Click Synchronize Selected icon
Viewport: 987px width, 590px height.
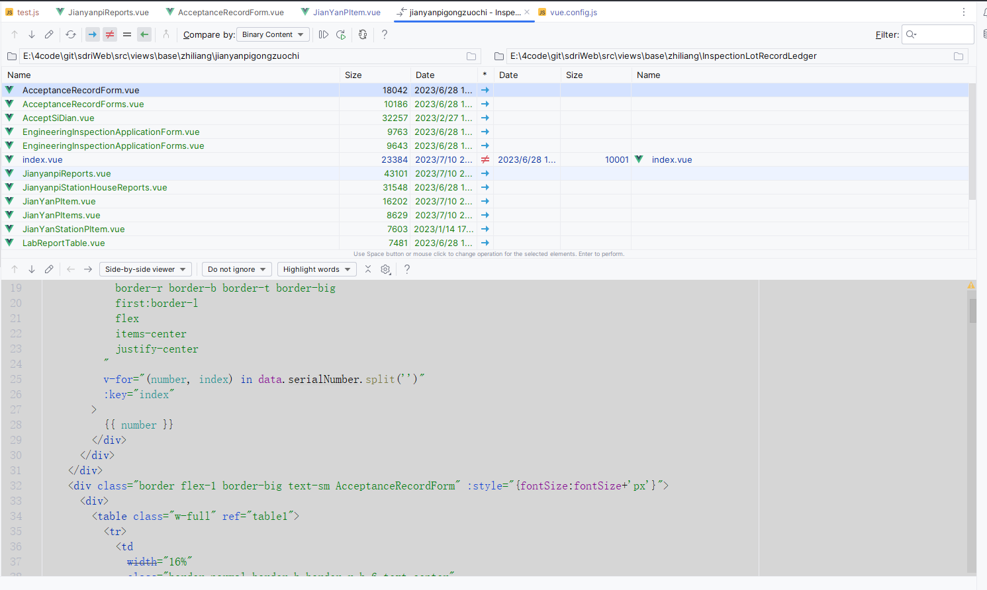(x=323, y=34)
